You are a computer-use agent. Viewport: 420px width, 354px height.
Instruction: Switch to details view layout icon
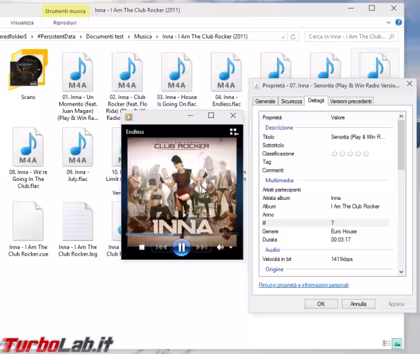pyautogui.click(x=387, y=343)
